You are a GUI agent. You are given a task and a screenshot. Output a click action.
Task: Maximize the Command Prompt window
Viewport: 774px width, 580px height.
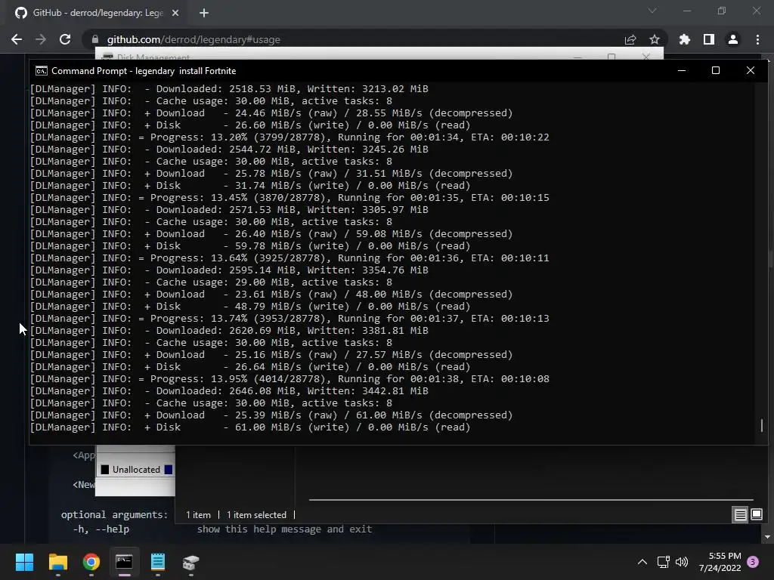click(x=716, y=70)
